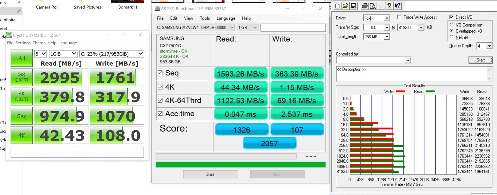497x195 pixels.
Task: Open the File menu in AS SSD Benchmark
Action: [x=160, y=18]
